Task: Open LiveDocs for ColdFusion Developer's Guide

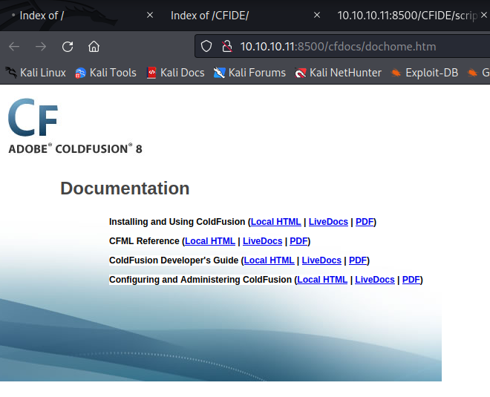Action: pos(321,260)
